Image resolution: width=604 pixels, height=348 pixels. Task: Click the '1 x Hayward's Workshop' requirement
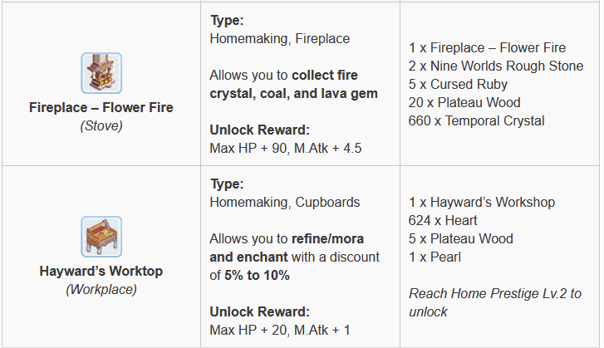pyautogui.click(x=482, y=202)
